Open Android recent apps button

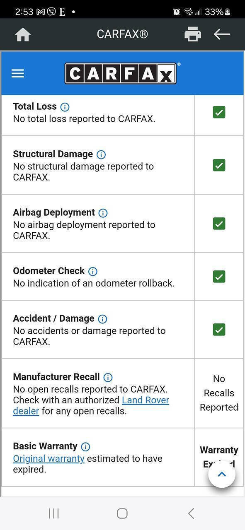coord(54,513)
